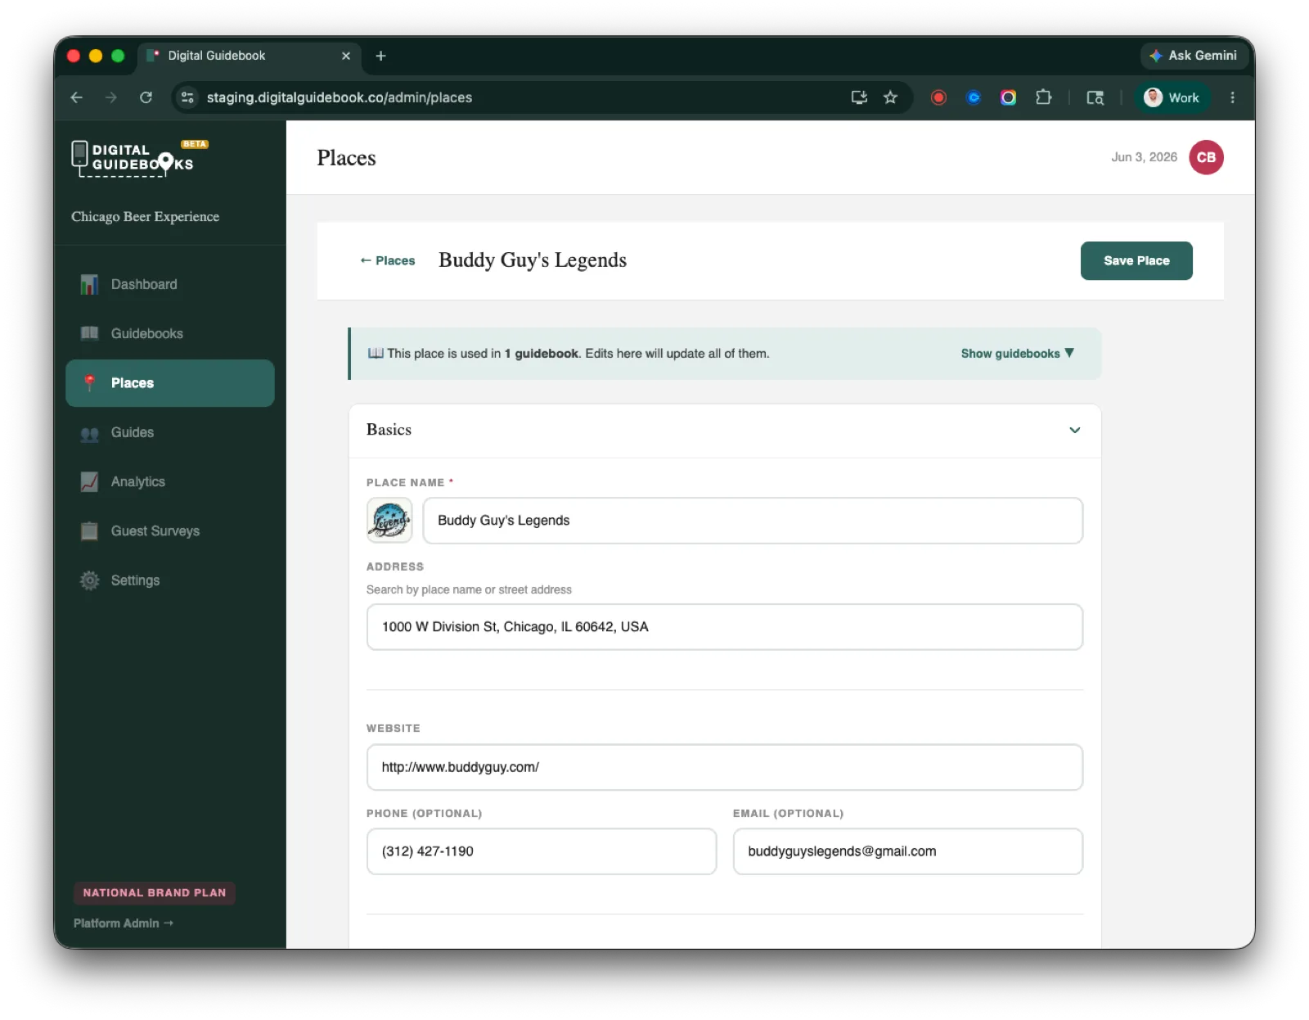Click the install app icon in address bar
Viewport: 1309px width, 1020px height.
point(859,97)
